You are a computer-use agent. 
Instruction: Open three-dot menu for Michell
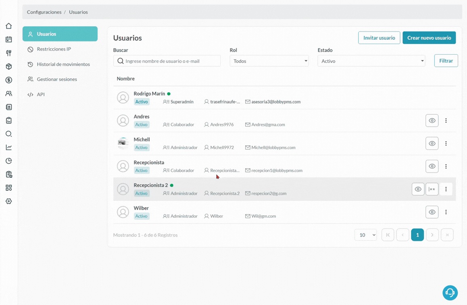click(x=446, y=143)
